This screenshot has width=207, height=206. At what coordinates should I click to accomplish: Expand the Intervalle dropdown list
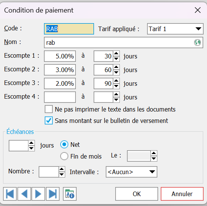pyautogui.click(x=132, y=172)
